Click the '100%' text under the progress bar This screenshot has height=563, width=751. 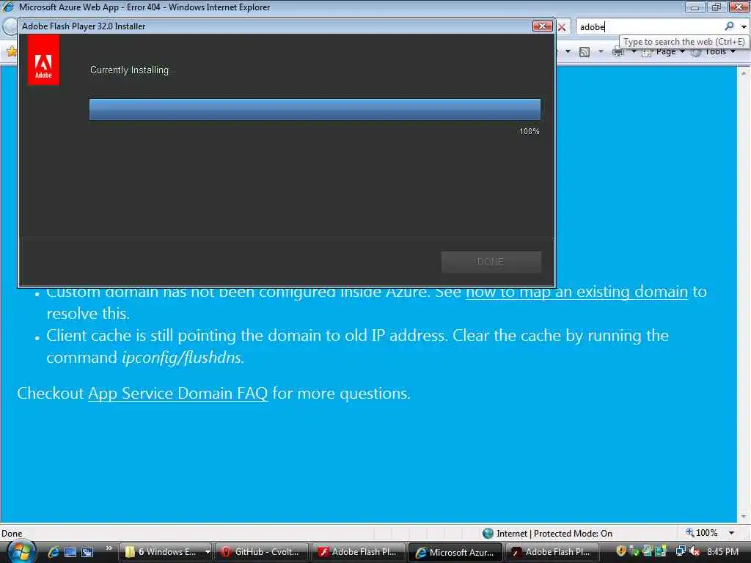[530, 131]
